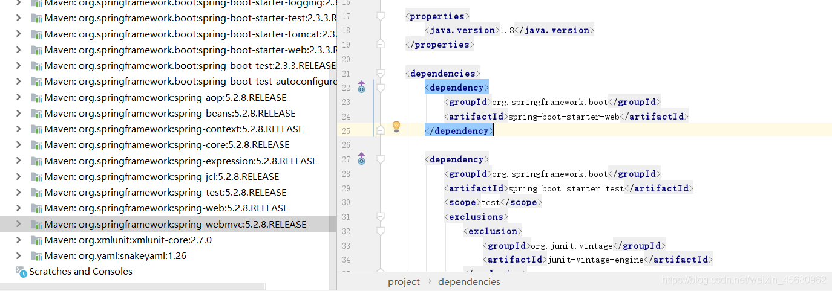Click the 'dependencies' breadcrumb
This screenshot has width=832, height=291.
[470, 281]
